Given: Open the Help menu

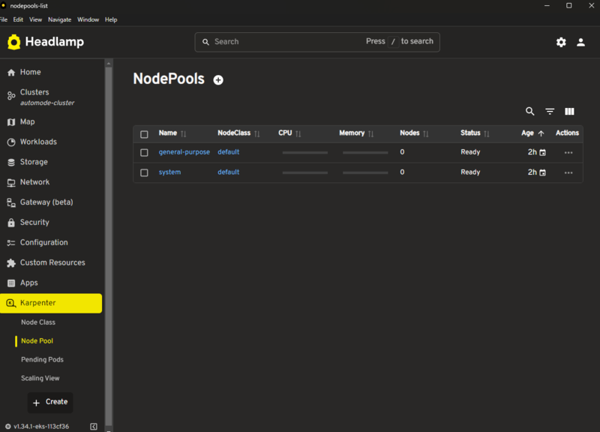Looking at the screenshot, I should [111, 19].
